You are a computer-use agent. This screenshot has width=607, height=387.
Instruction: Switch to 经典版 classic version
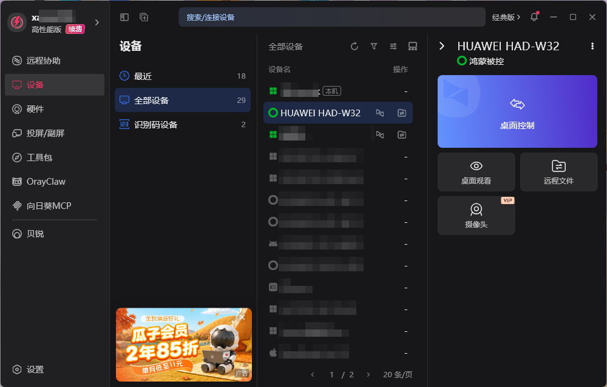tap(506, 17)
